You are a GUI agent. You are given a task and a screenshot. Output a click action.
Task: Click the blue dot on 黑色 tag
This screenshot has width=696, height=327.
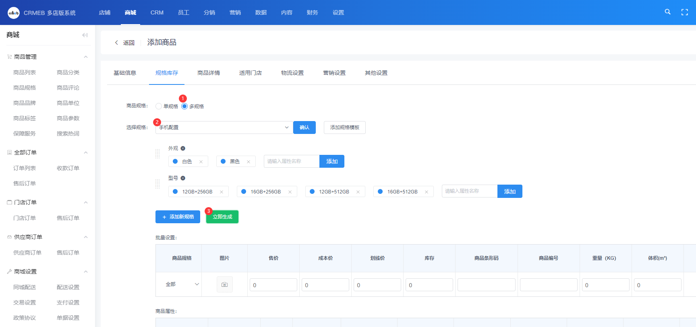coord(223,161)
